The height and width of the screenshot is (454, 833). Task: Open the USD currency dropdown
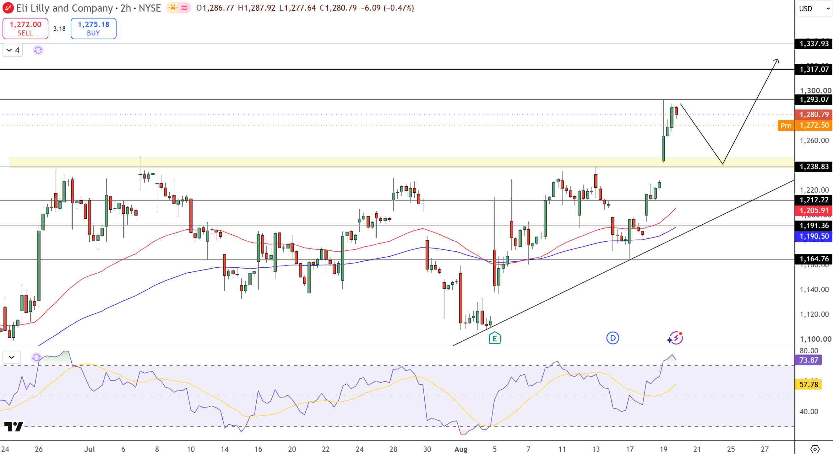pos(814,8)
